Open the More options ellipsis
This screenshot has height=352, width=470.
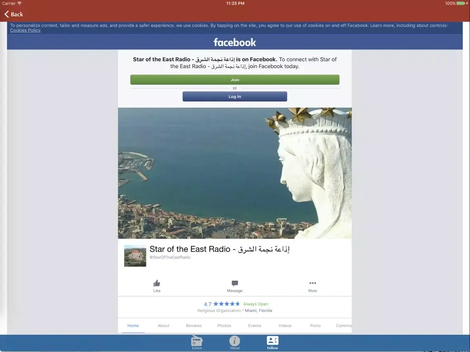(x=313, y=283)
